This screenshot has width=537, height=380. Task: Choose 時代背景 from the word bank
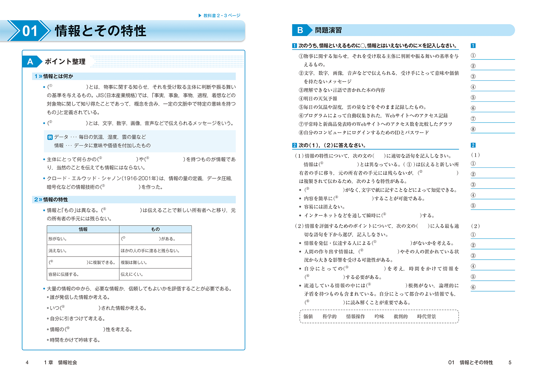coord(427,316)
